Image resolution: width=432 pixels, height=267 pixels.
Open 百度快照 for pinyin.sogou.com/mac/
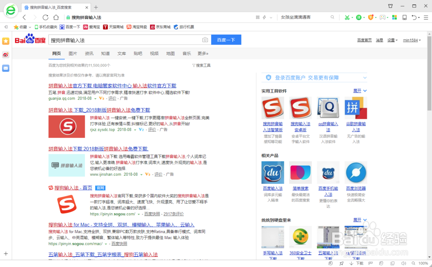(x=119, y=244)
